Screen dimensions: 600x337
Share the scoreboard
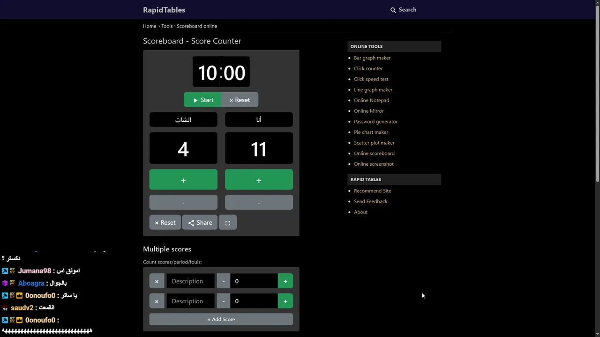click(200, 223)
